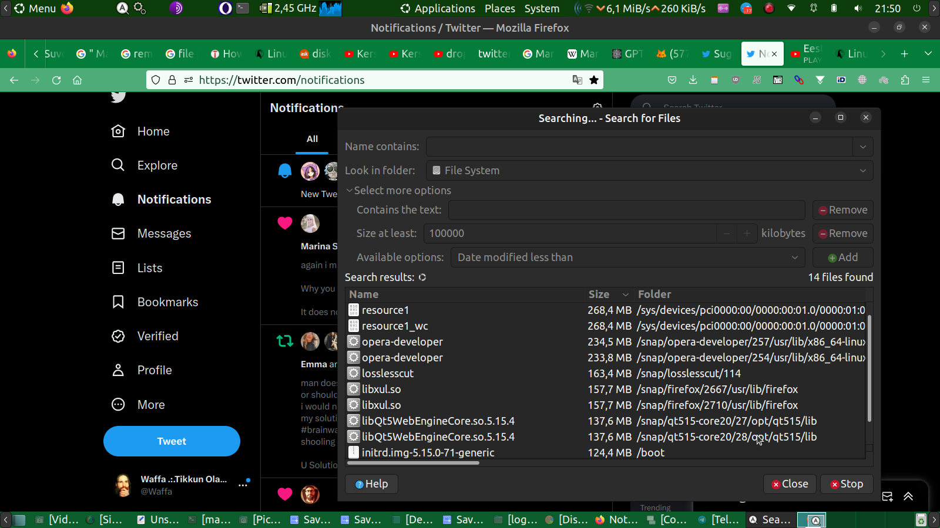Image resolution: width=940 pixels, height=528 pixels.
Task: Click the VTR extension icon in the toolbar
Action: tap(778, 80)
